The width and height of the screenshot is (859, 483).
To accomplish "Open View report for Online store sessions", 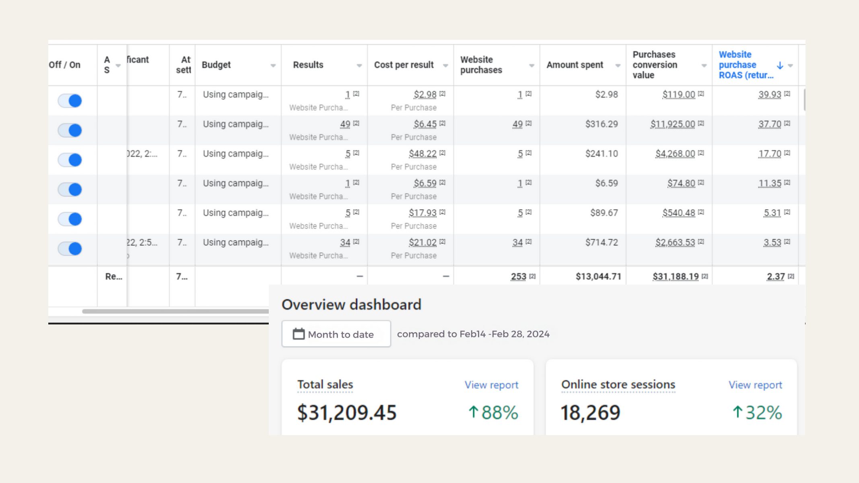I will [x=755, y=385].
